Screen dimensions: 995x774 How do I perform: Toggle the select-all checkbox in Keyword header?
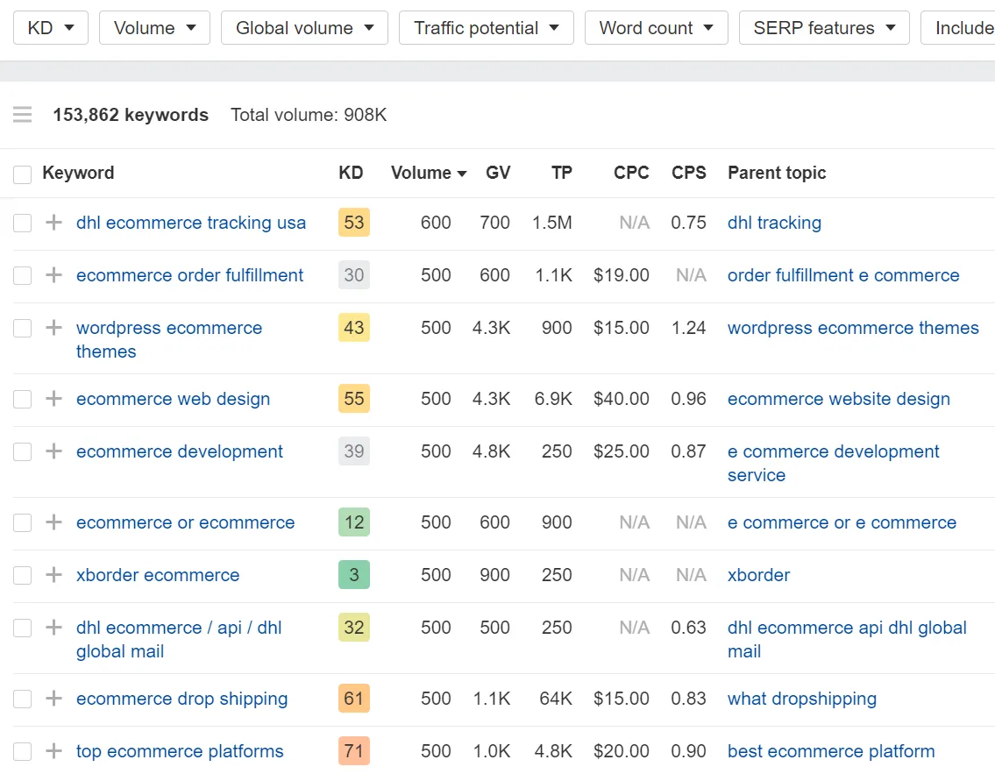click(23, 174)
